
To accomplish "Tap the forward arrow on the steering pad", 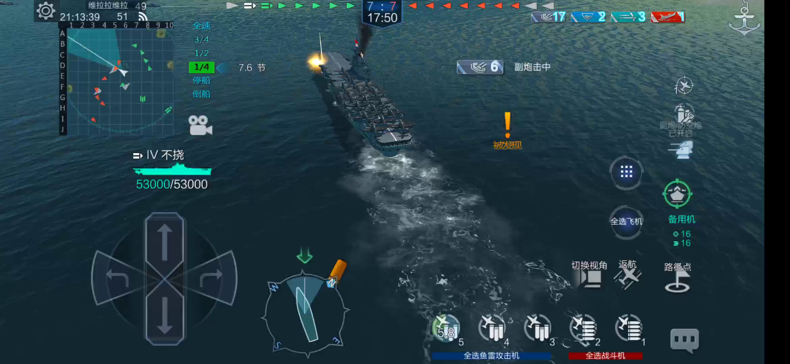I will pos(164,243).
